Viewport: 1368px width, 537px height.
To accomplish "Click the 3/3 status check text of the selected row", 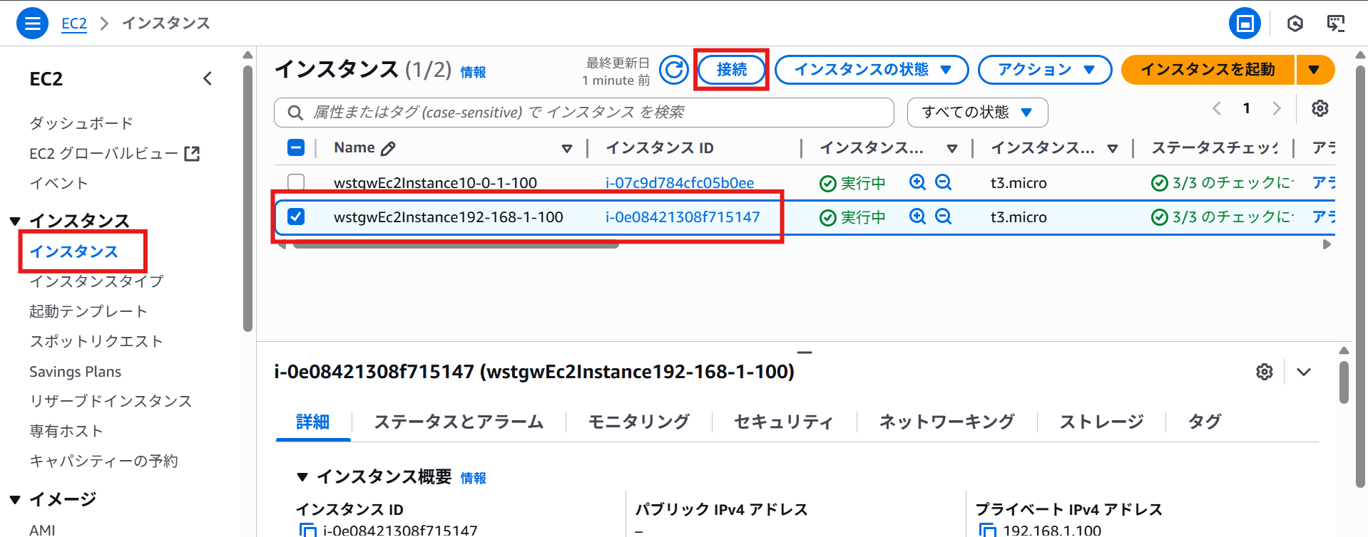I will [1232, 217].
